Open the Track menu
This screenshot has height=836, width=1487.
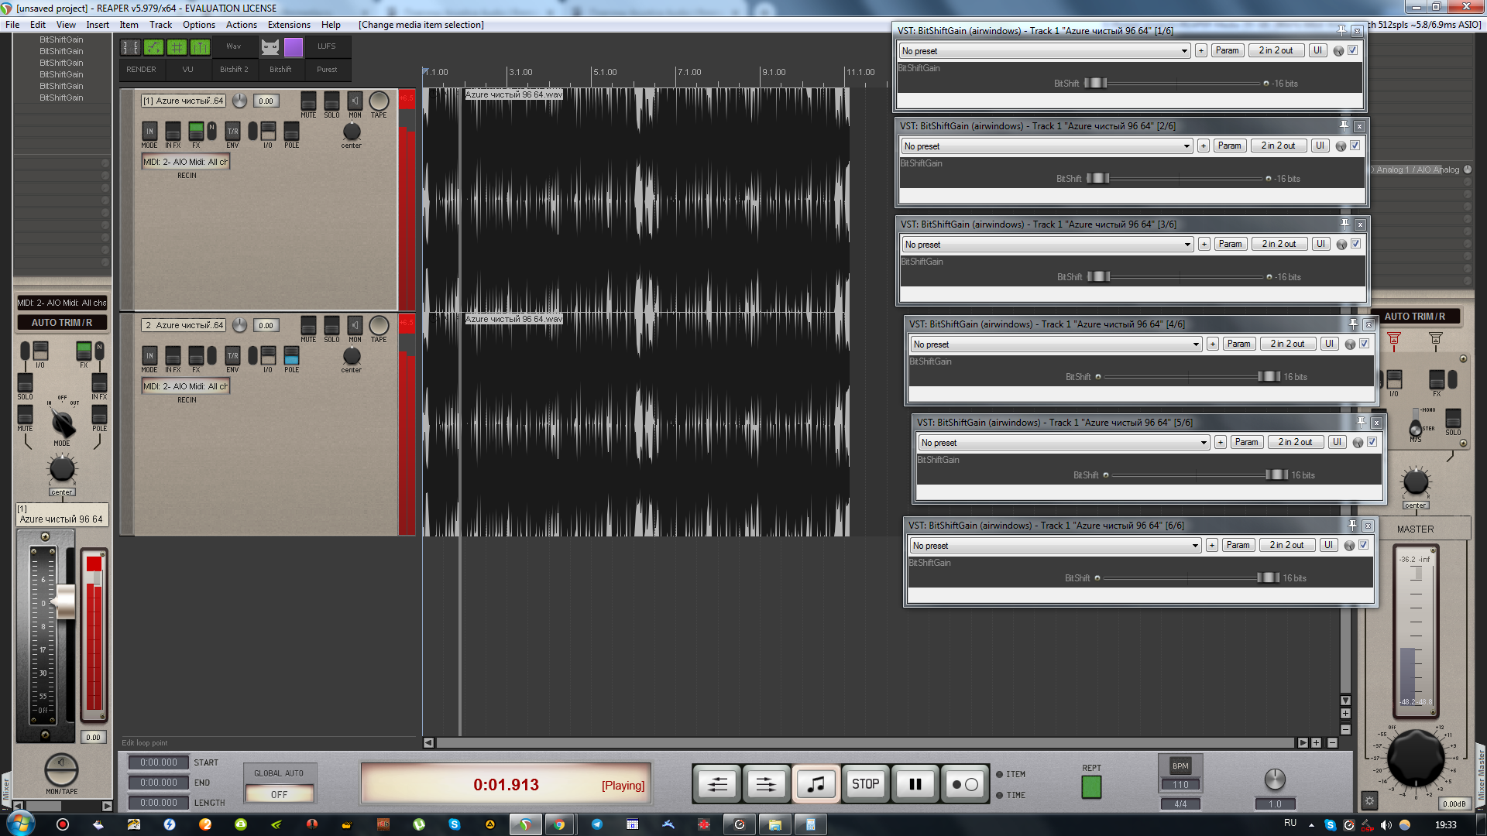coord(160,25)
